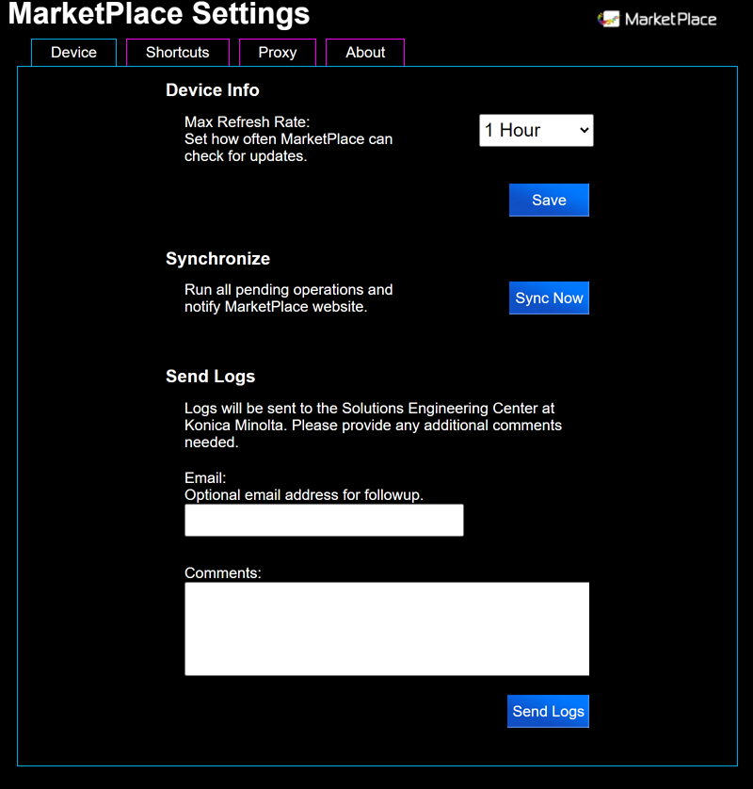753x789 pixels.
Task: Click the 'Logs will be sent' description text
Action: [374, 426]
